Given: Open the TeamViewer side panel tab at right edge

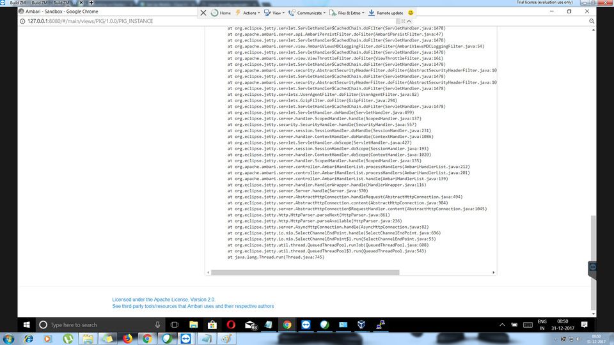Looking at the screenshot, I should (592, 270).
